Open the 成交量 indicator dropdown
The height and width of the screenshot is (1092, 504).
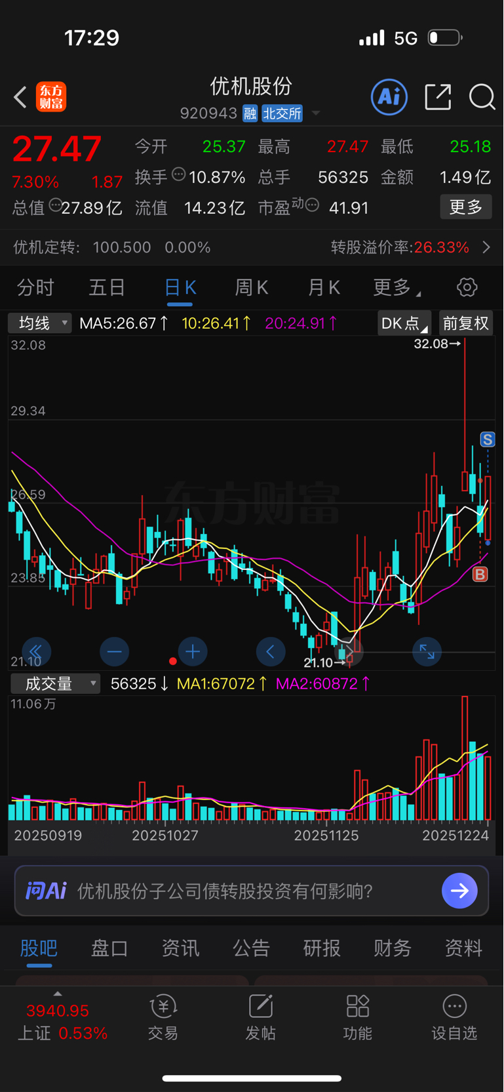click(55, 683)
